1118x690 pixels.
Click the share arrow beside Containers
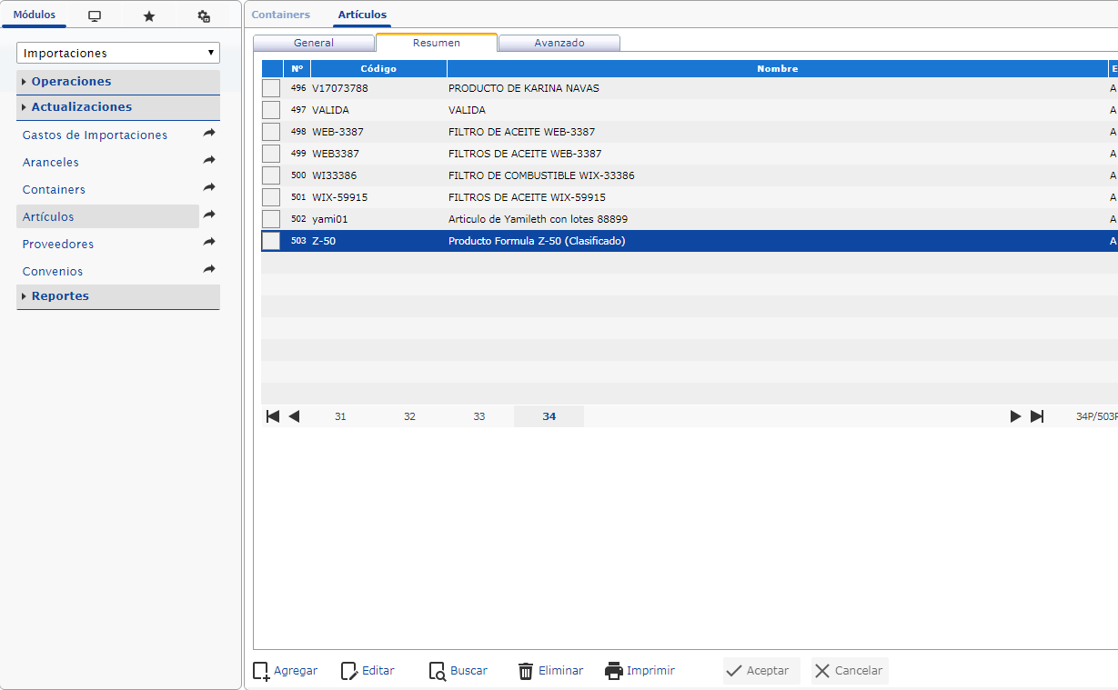click(x=209, y=188)
